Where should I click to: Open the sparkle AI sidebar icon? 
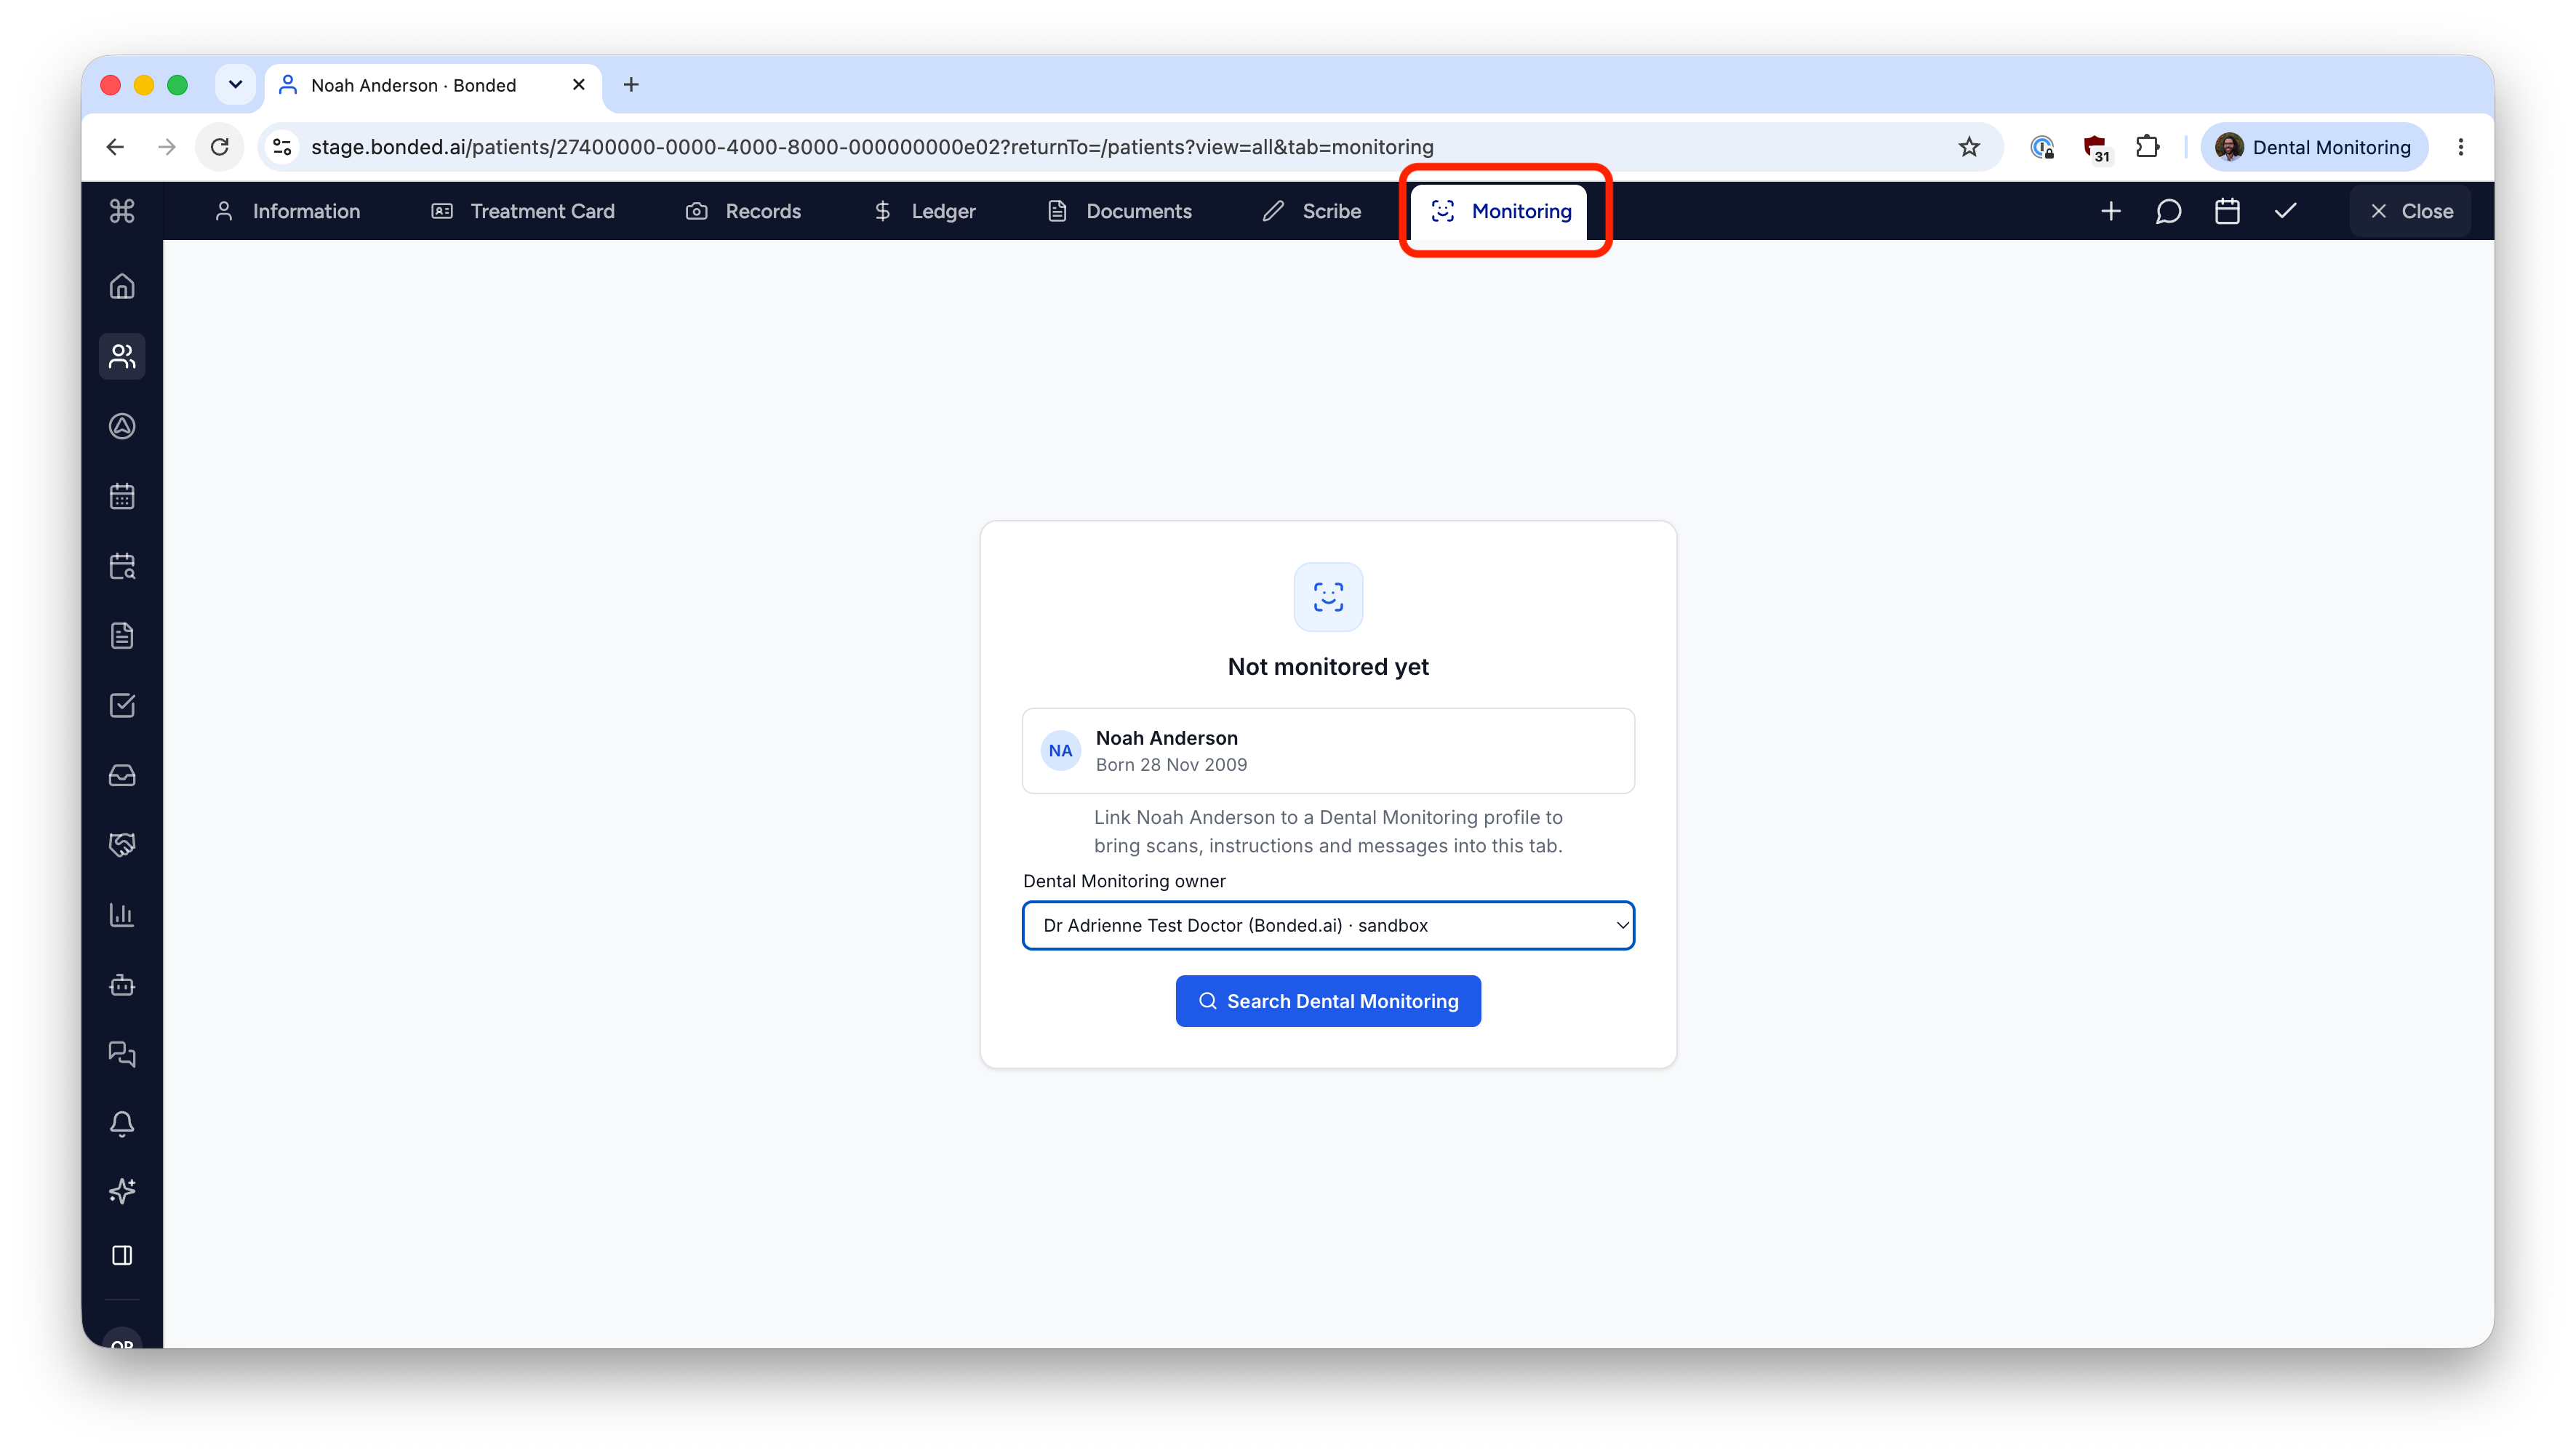[122, 1191]
